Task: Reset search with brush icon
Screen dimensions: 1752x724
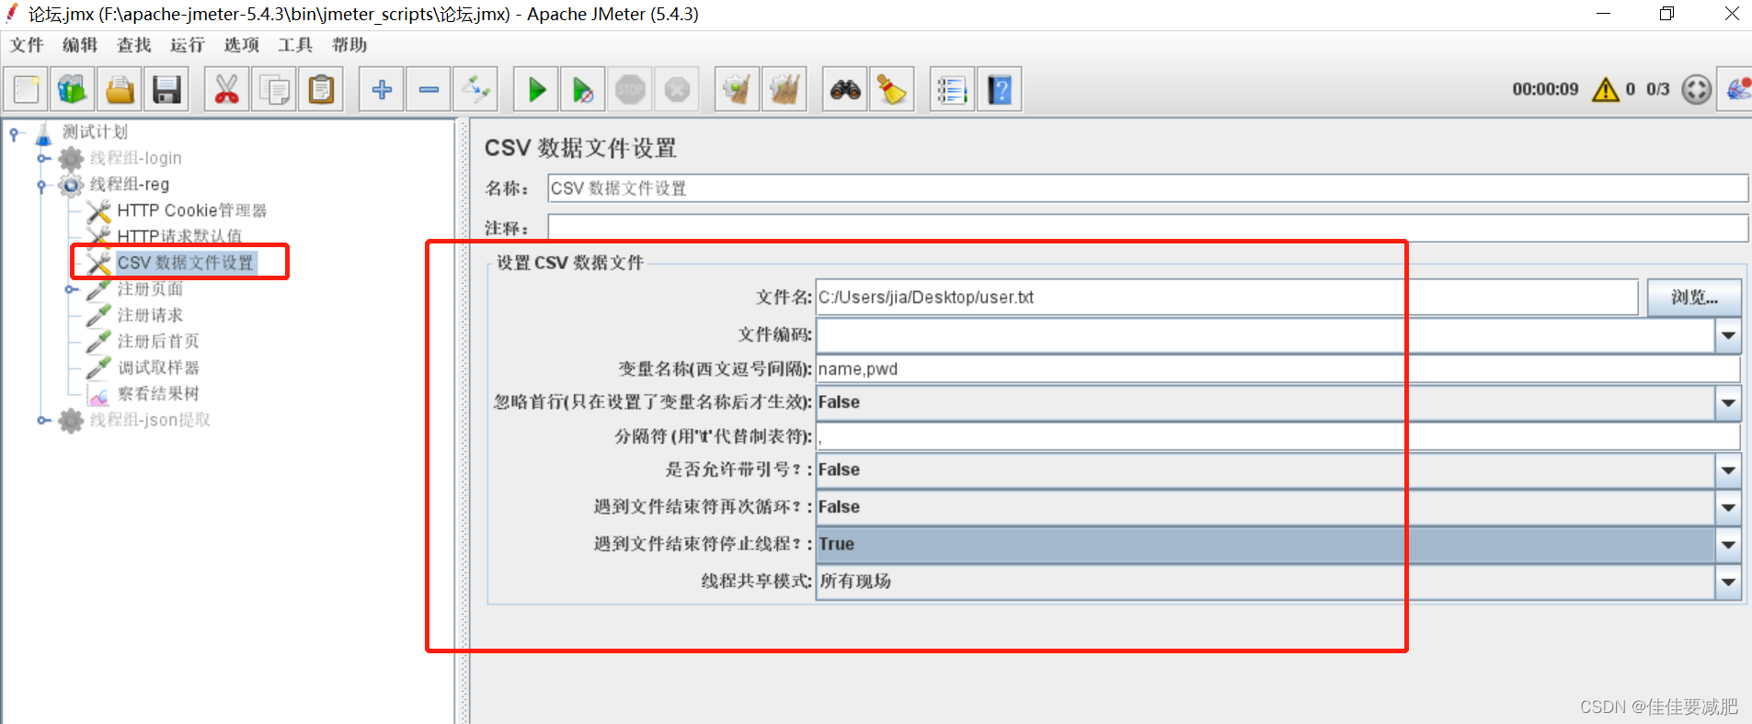Action: 892,89
